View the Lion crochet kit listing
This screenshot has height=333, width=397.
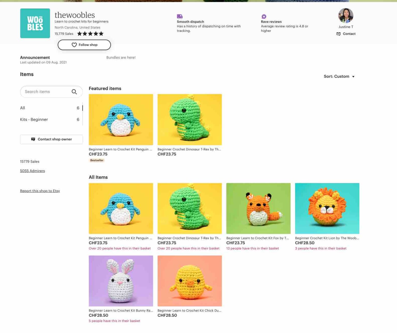pyautogui.click(x=327, y=208)
